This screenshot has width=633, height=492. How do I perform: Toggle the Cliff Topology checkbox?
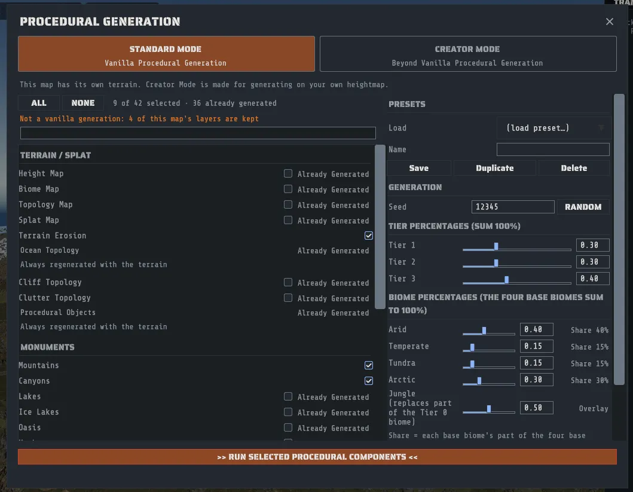[288, 282]
